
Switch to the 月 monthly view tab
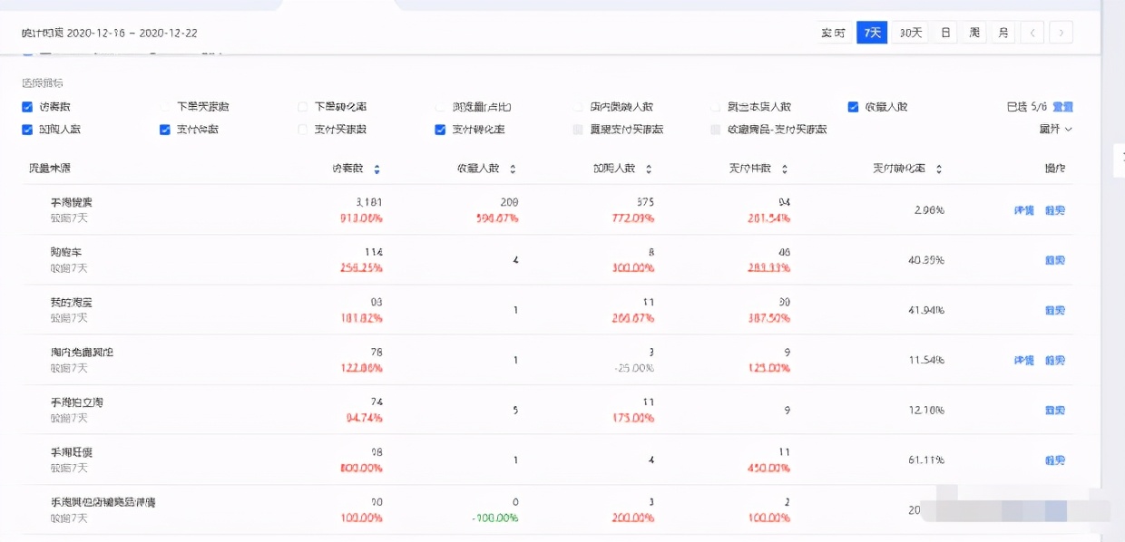pyautogui.click(x=1003, y=32)
